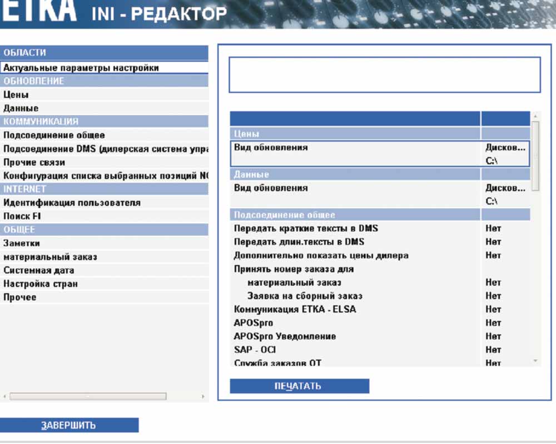Open Поиск FI in INTERNET section

click(22, 216)
